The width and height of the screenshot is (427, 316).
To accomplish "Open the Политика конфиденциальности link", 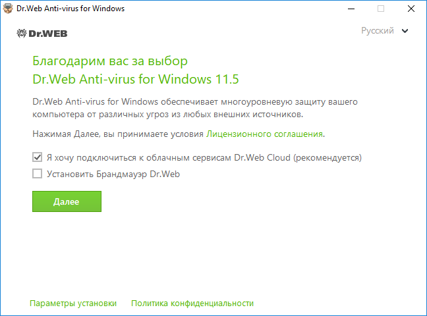I will pyautogui.click(x=192, y=303).
